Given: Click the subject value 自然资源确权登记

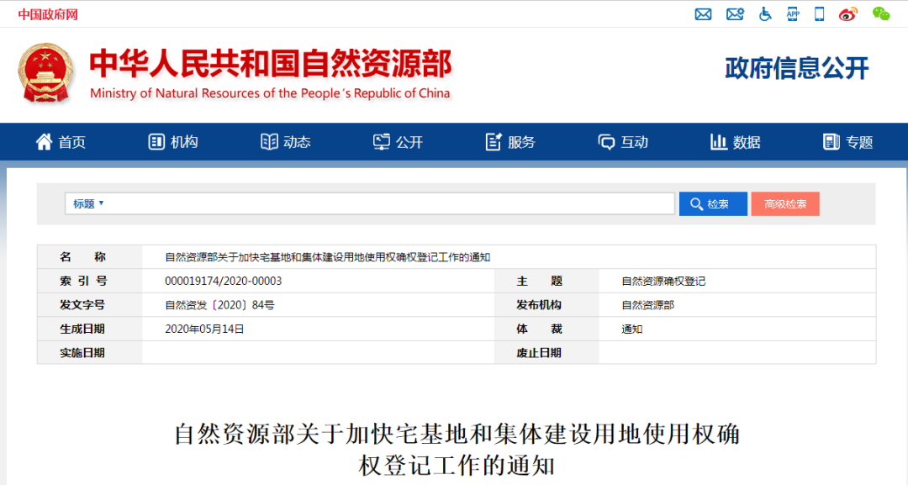Looking at the screenshot, I should 663,282.
